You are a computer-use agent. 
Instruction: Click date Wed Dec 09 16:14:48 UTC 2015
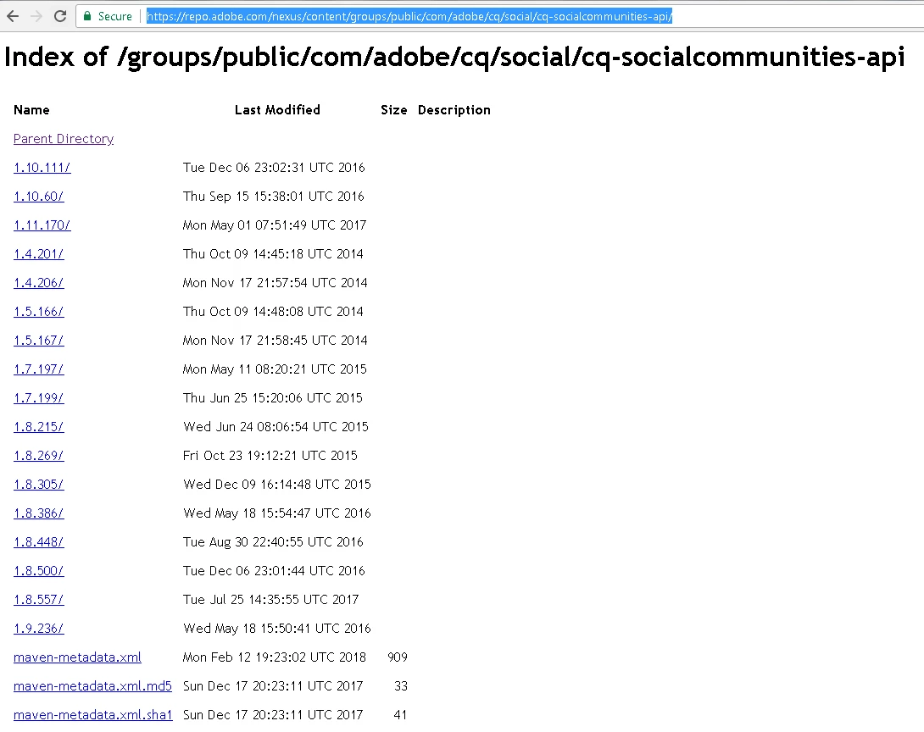(277, 485)
